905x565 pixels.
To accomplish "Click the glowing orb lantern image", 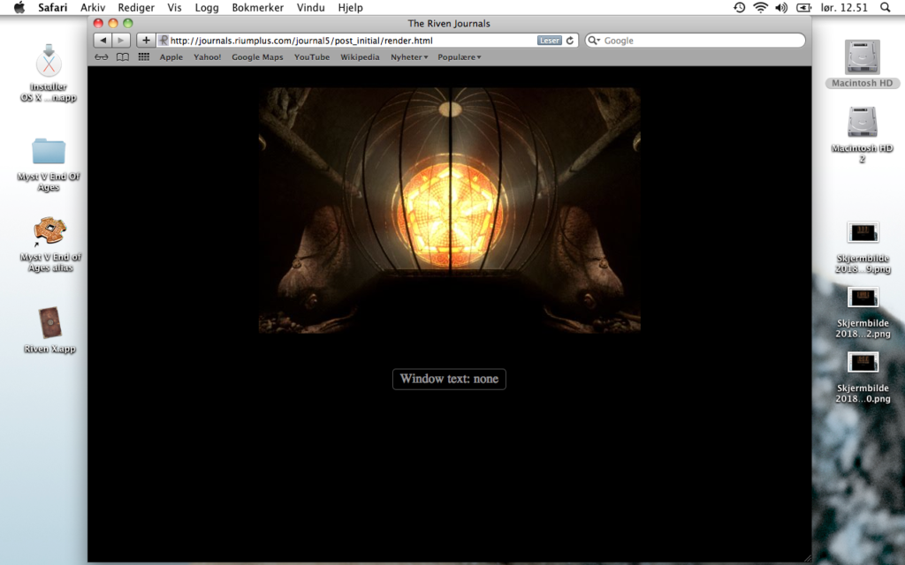I will (450, 210).
